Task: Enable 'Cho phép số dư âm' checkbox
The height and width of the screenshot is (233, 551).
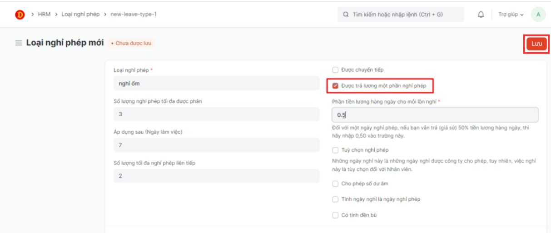Action: 335,184
